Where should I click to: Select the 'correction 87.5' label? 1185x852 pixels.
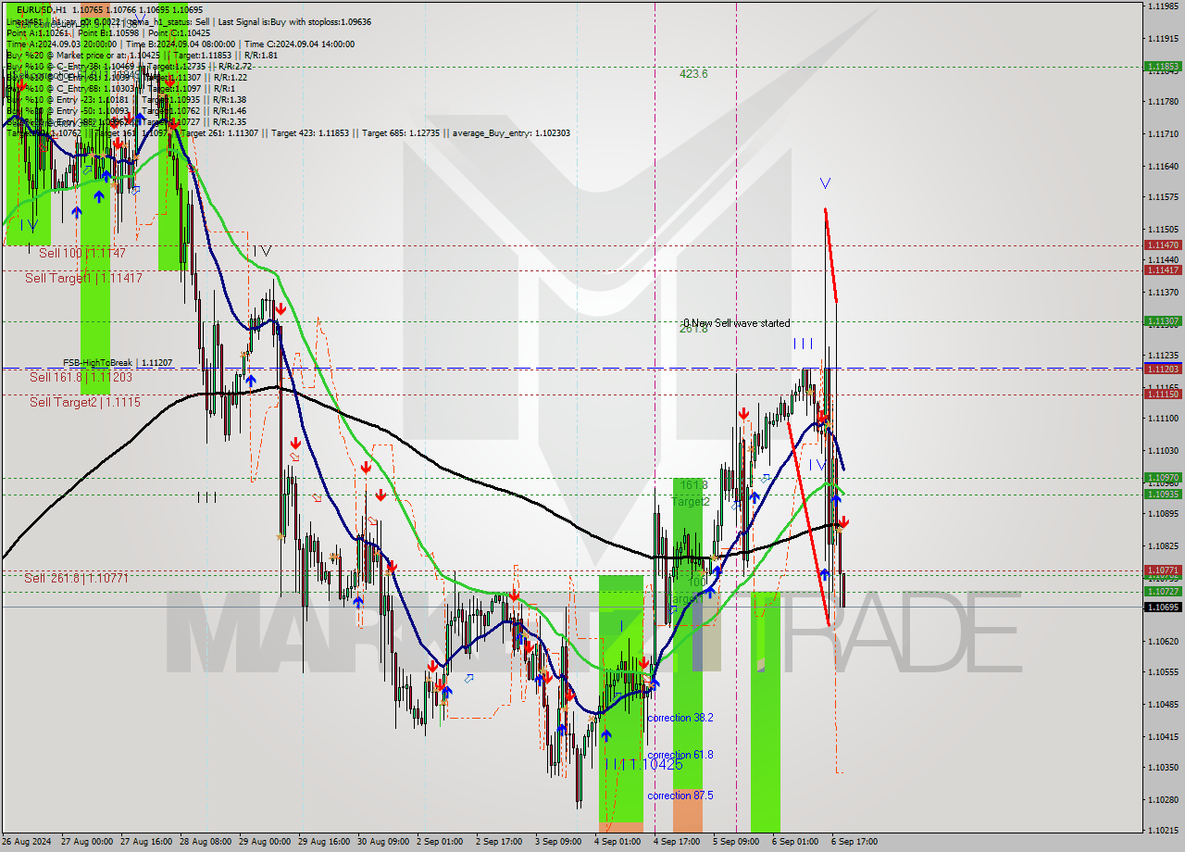coord(680,796)
